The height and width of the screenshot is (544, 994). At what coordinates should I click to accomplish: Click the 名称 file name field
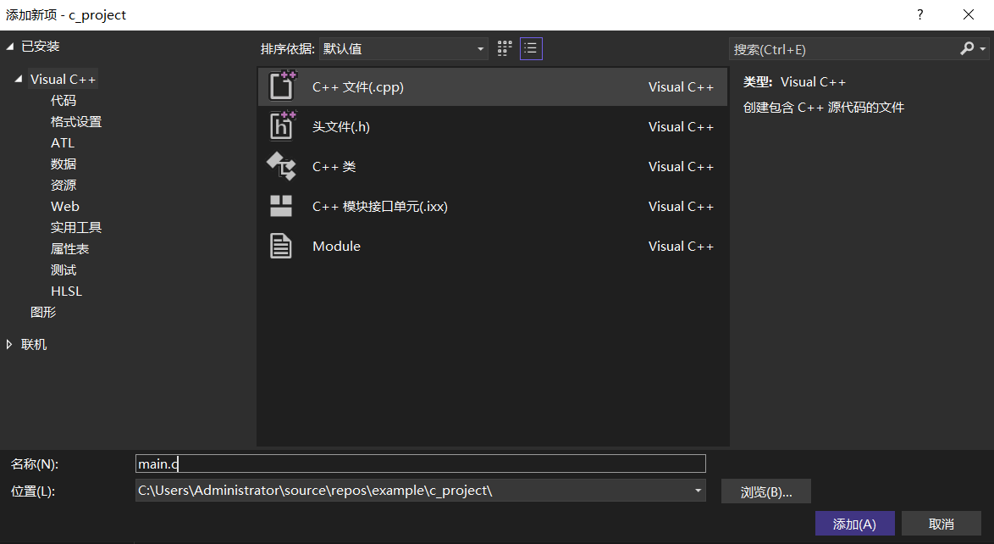coord(420,464)
